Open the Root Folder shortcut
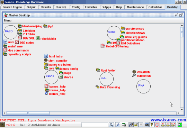Image resolution: width=187 pixels, height=128 pixels. click(x=106, y=70)
